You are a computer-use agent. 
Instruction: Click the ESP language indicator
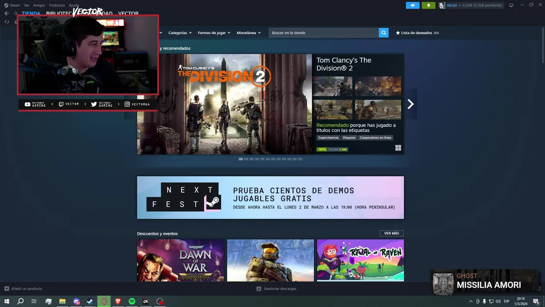coord(507,301)
